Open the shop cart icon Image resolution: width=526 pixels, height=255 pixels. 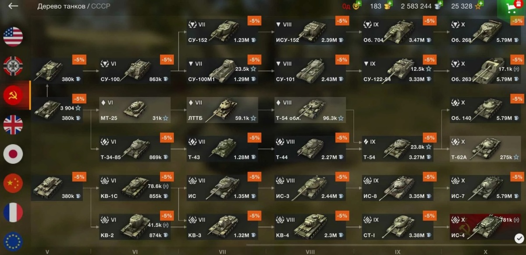pos(511,8)
